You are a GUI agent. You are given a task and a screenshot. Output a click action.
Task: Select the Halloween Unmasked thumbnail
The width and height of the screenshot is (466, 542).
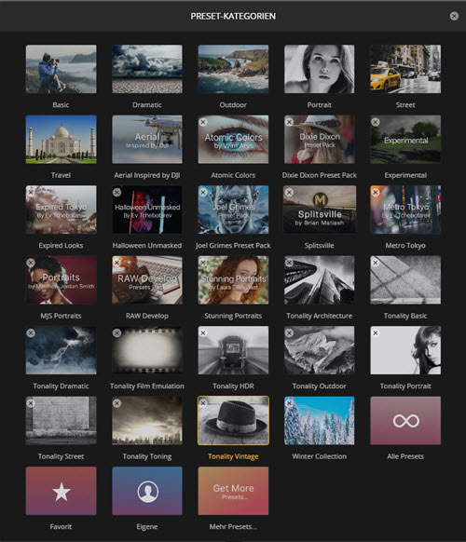[x=147, y=210]
